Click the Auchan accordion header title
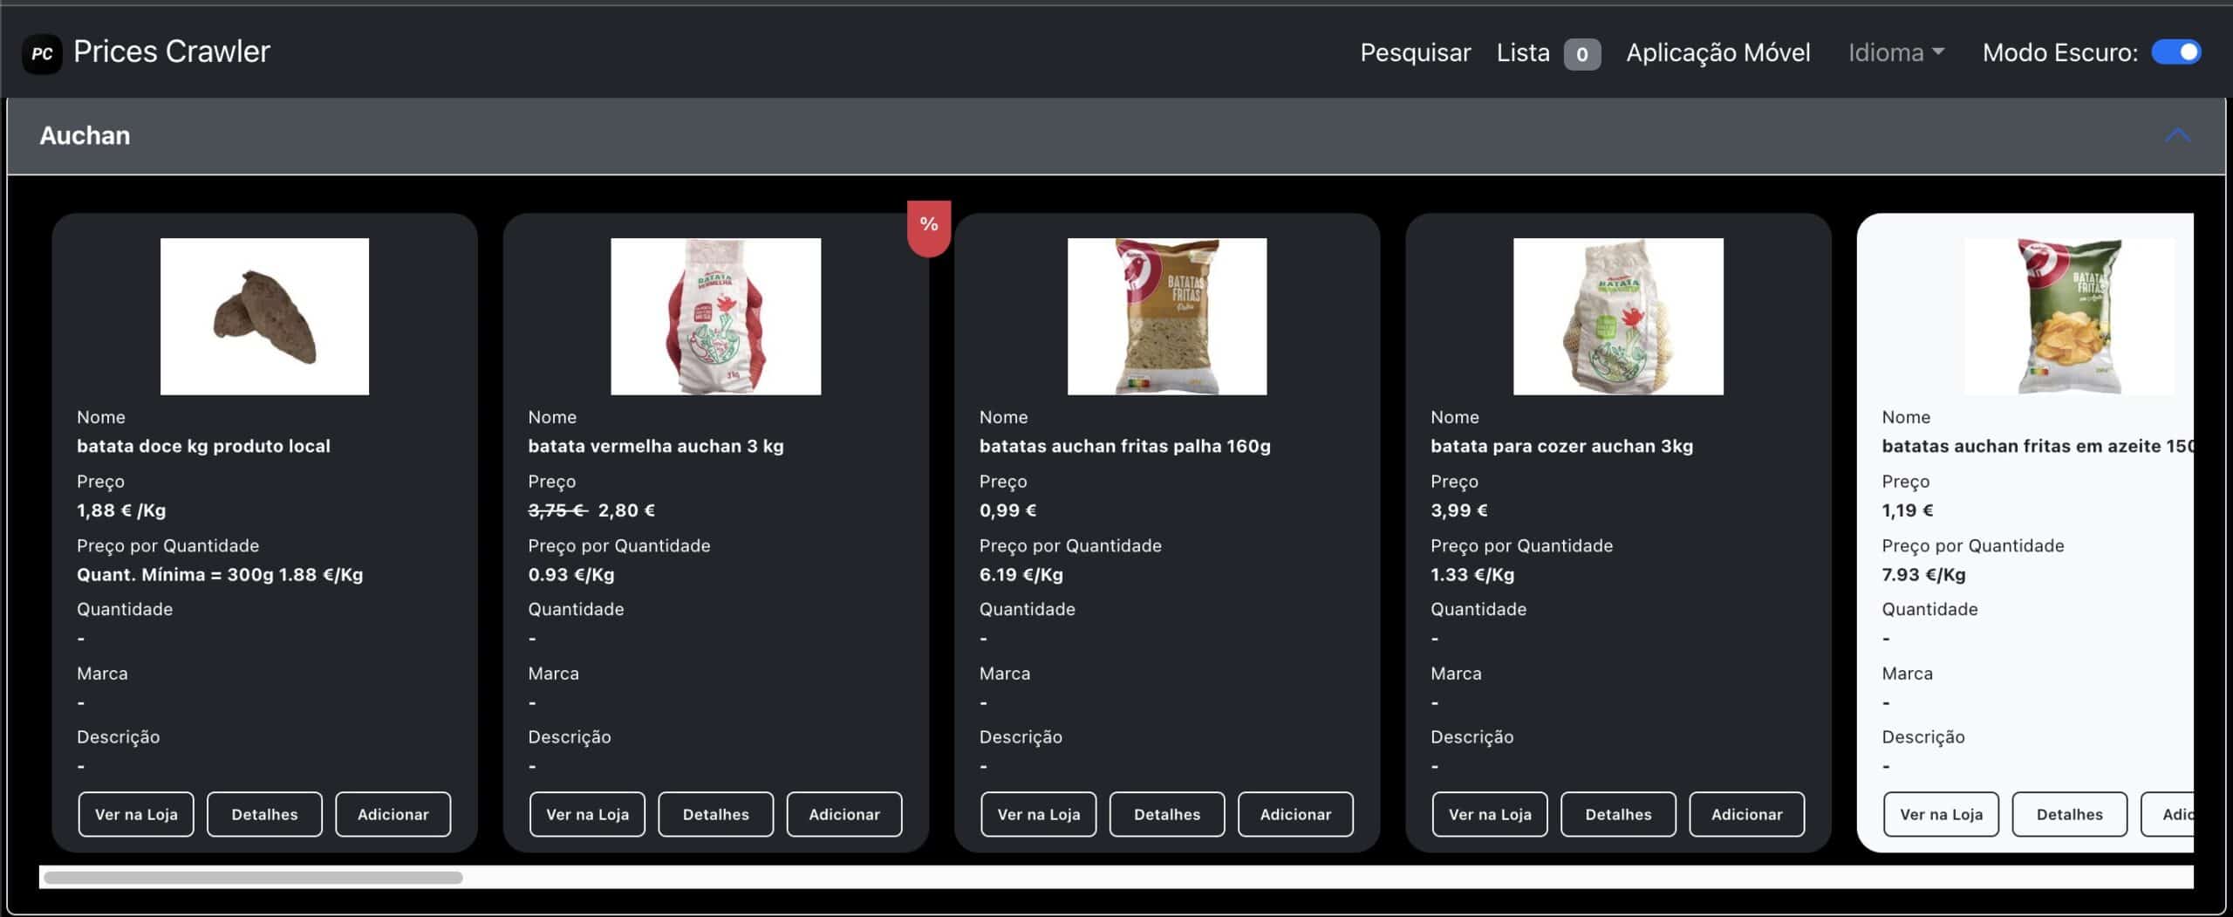The width and height of the screenshot is (2233, 917). (85, 135)
